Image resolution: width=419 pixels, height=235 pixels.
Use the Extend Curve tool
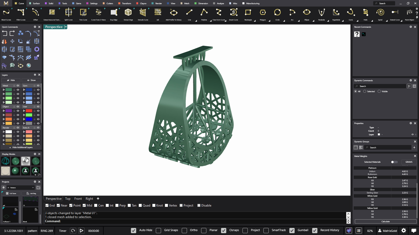click(x=395, y=14)
